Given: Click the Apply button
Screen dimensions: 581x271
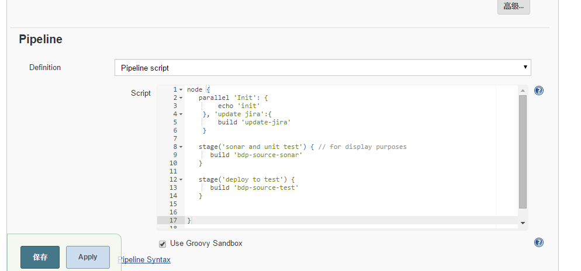Looking at the screenshot, I should pos(88,257).
